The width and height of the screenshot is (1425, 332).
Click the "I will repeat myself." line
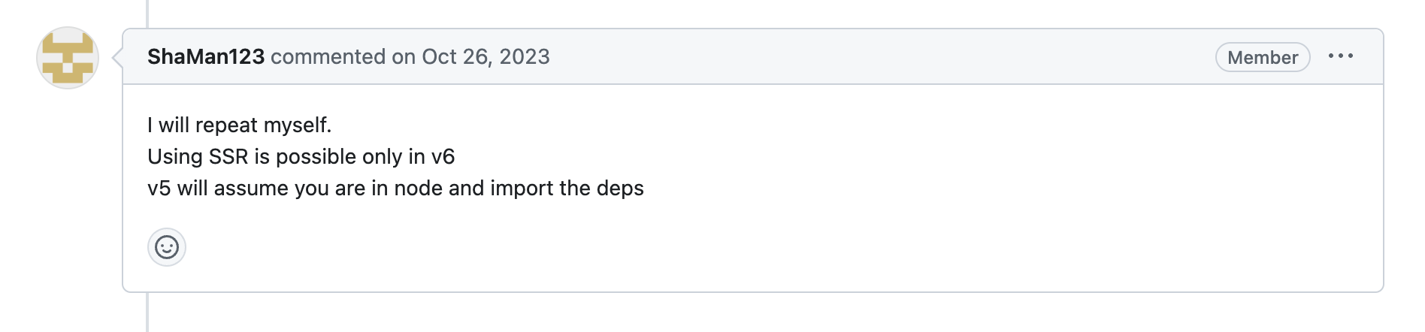coord(239,125)
